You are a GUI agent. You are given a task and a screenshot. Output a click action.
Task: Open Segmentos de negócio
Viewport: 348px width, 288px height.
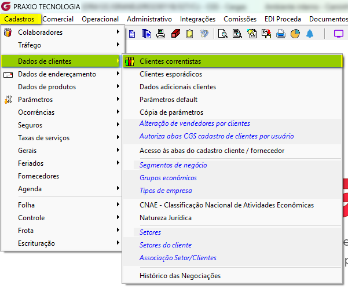coord(232,165)
